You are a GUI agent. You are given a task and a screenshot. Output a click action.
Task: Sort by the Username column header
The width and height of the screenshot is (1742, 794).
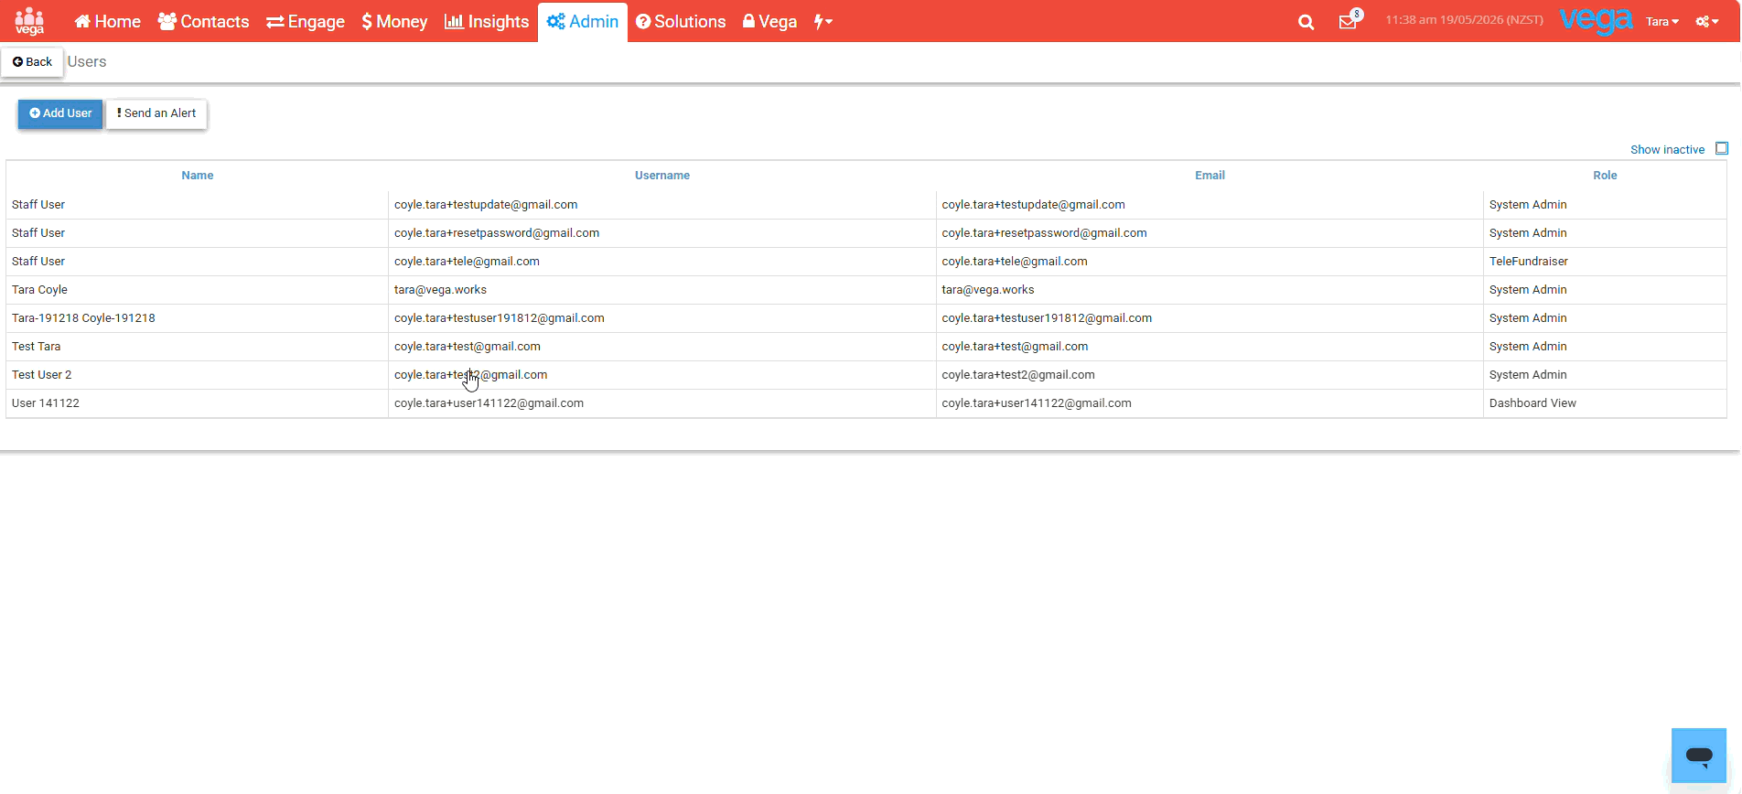662,176
